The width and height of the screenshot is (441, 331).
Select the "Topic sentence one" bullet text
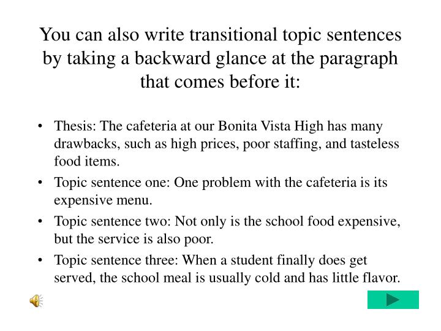pos(221,191)
